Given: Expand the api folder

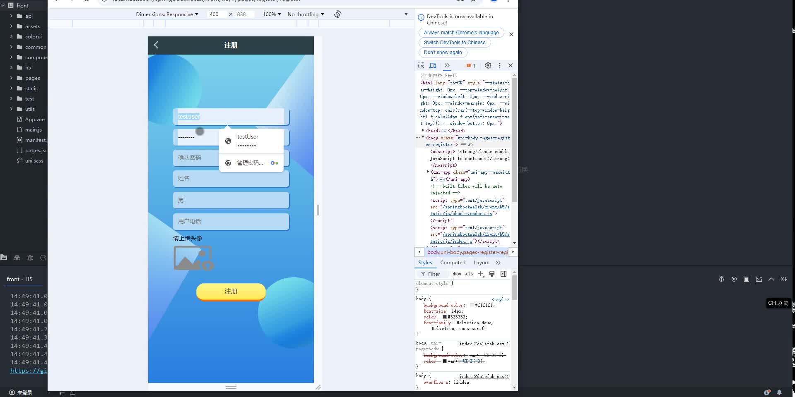Looking at the screenshot, I should [x=11, y=16].
